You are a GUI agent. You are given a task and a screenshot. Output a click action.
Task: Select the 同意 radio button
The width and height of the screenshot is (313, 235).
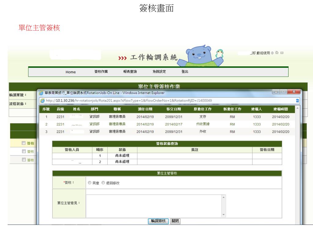tap(90, 183)
